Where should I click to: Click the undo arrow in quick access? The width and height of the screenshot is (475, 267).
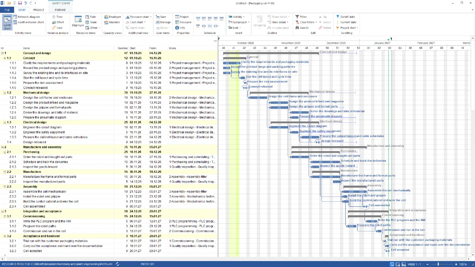pos(25,3)
